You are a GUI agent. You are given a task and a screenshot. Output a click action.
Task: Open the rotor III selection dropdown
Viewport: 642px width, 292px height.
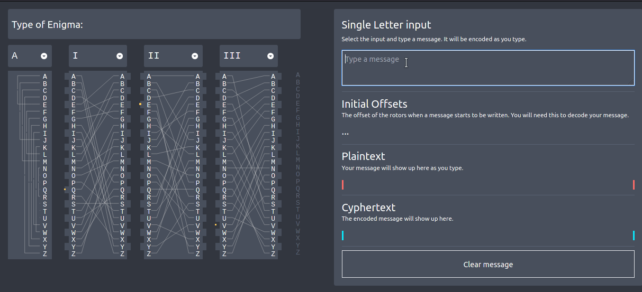click(x=248, y=55)
